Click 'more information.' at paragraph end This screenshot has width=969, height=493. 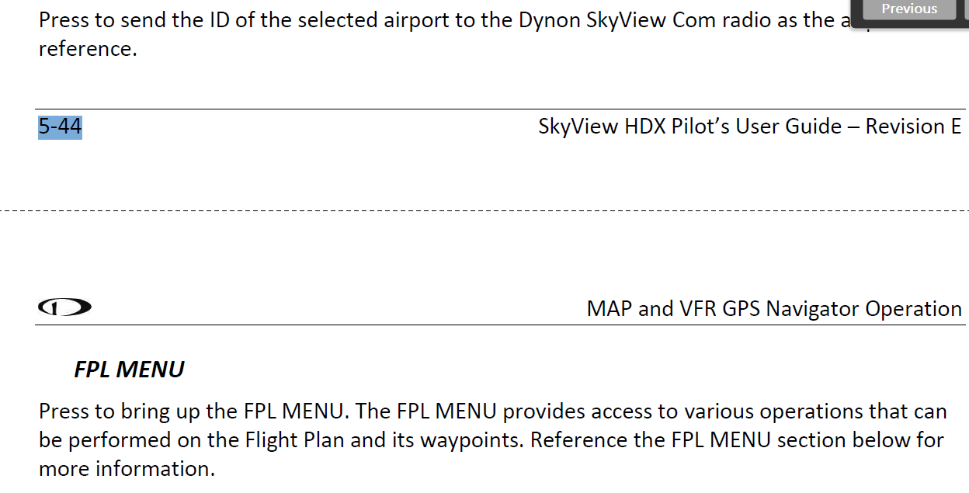(127, 469)
